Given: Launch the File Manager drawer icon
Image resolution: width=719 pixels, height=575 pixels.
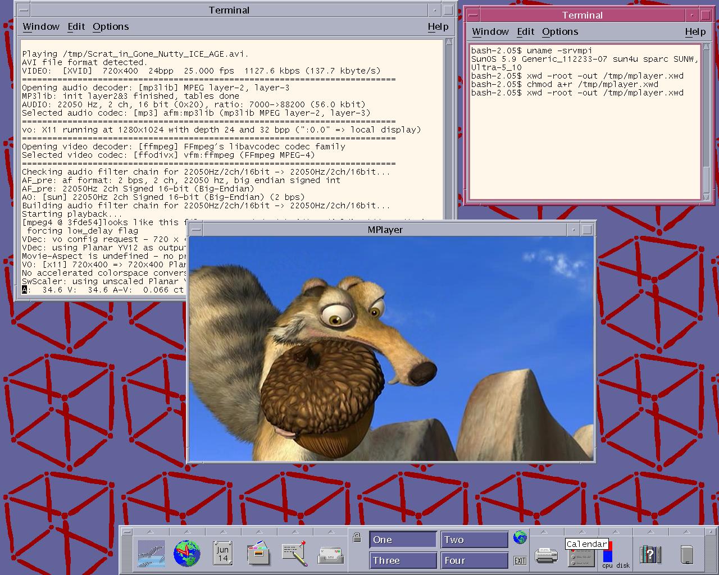Looking at the screenshot, I should (x=258, y=554).
